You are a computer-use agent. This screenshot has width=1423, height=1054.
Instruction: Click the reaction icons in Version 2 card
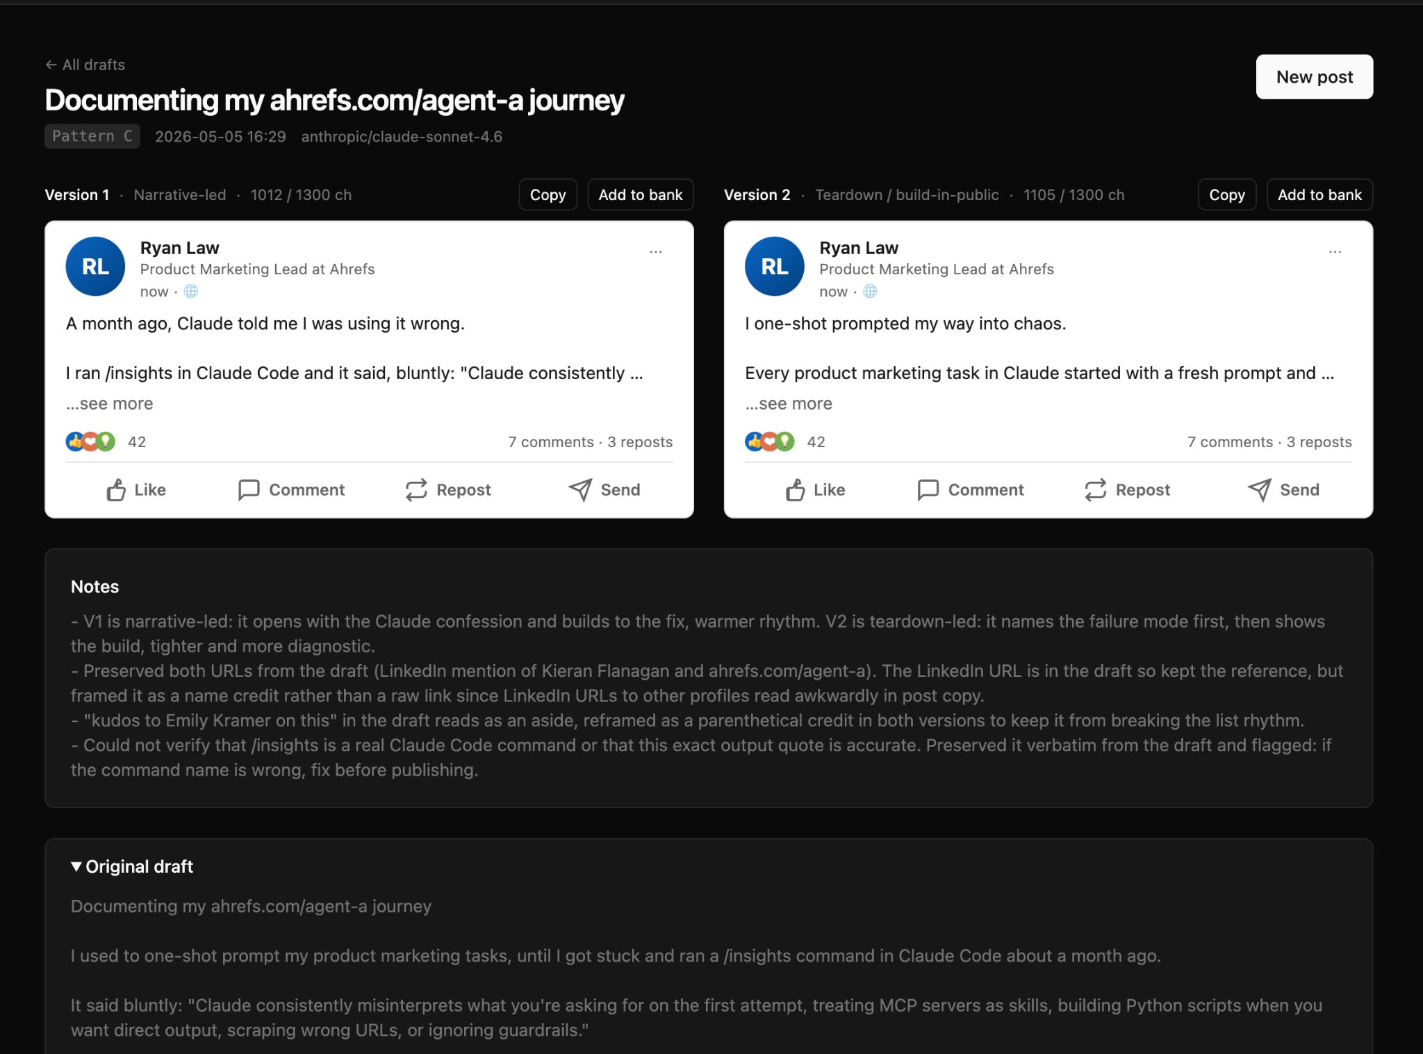pyautogui.click(x=769, y=442)
